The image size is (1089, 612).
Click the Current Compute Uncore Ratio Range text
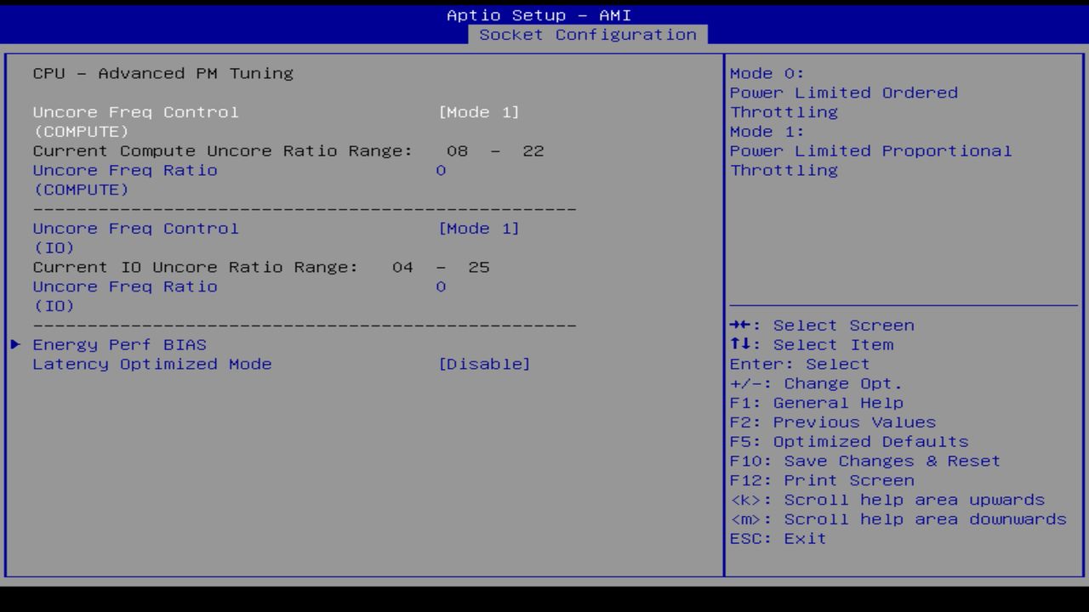coord(288,150)
